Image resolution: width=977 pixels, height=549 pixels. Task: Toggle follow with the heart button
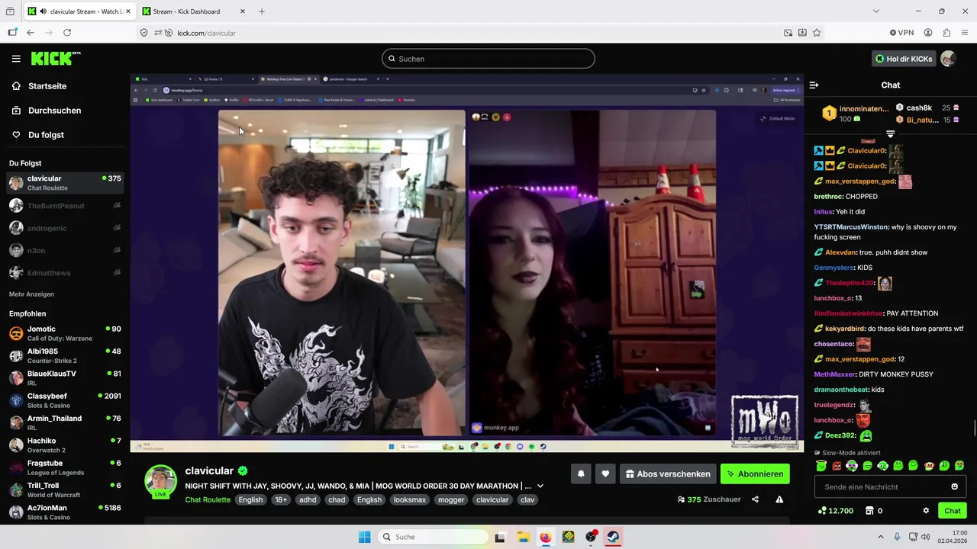tap(605, 474)
